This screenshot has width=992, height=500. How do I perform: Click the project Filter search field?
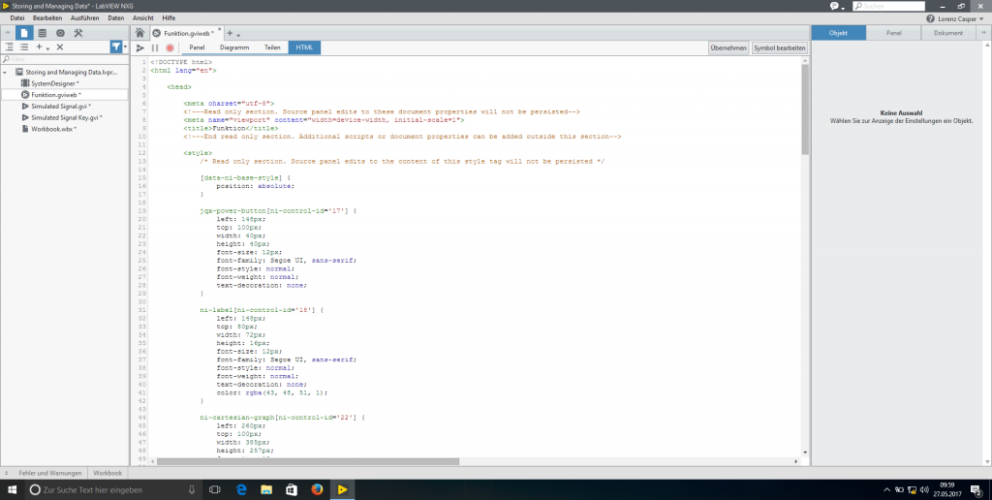(65, 59)
